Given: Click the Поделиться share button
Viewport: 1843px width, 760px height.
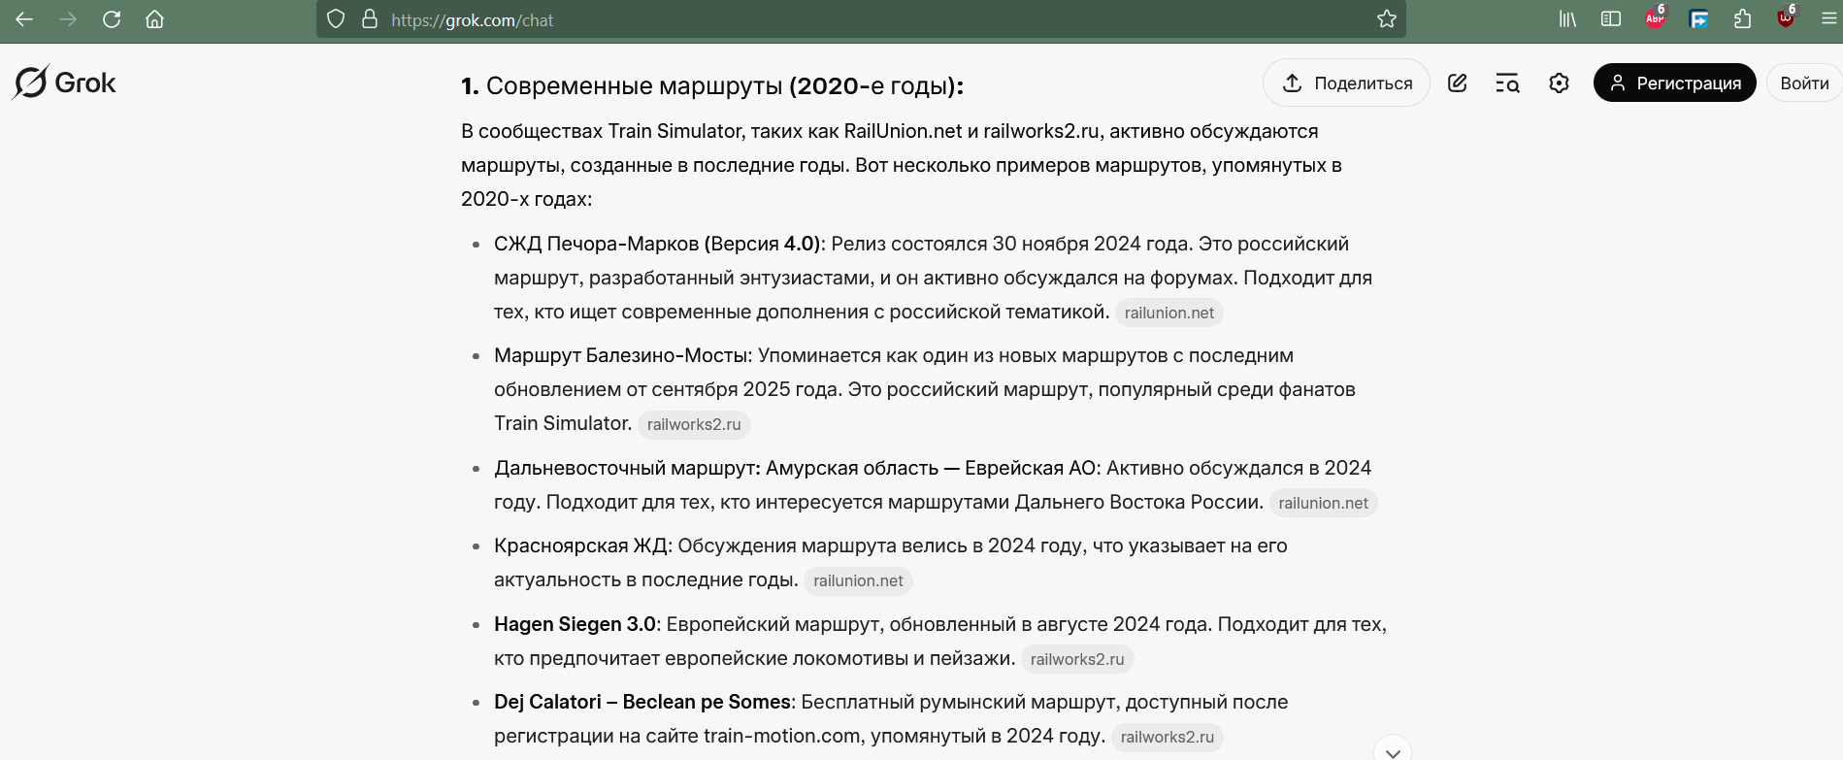Looking at the screenshot, I should coord(1346,83).
